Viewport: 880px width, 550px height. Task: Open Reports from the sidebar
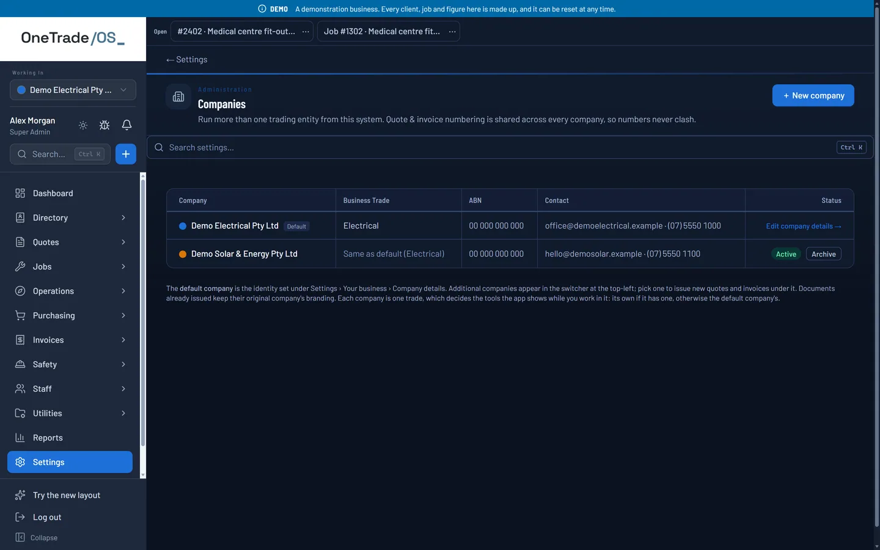click(70, 438)
